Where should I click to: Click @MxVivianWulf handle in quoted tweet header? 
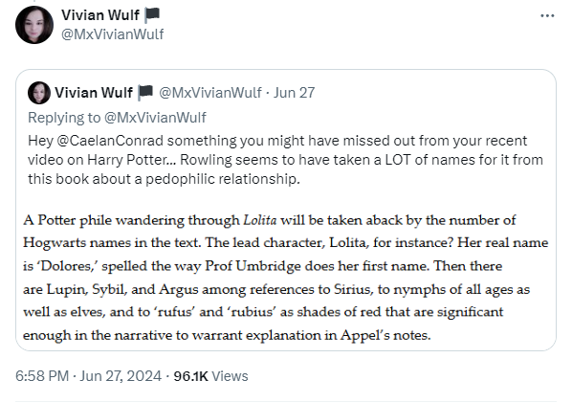click(210, 92)
